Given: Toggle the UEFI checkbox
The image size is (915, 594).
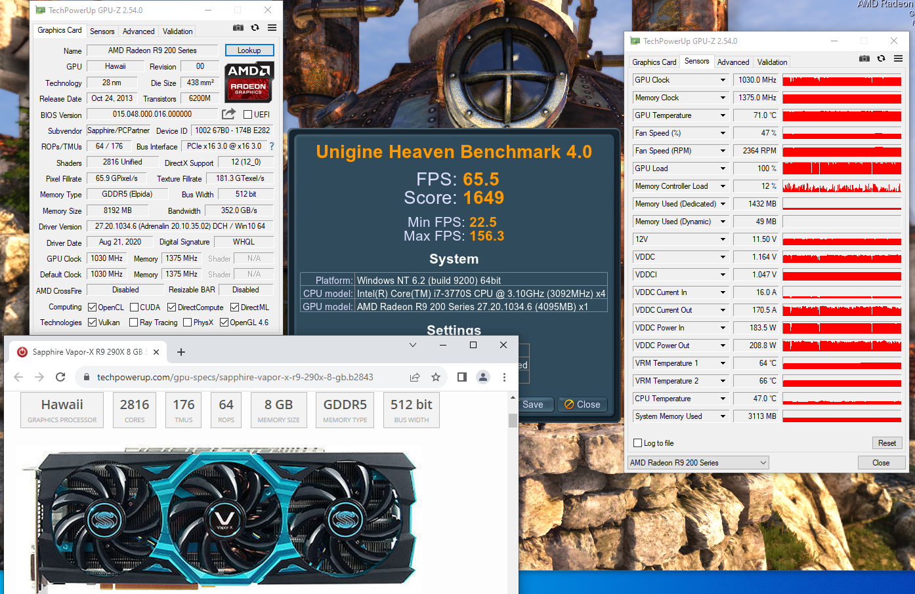Looking at the screenshot, I should coord(248,114).
